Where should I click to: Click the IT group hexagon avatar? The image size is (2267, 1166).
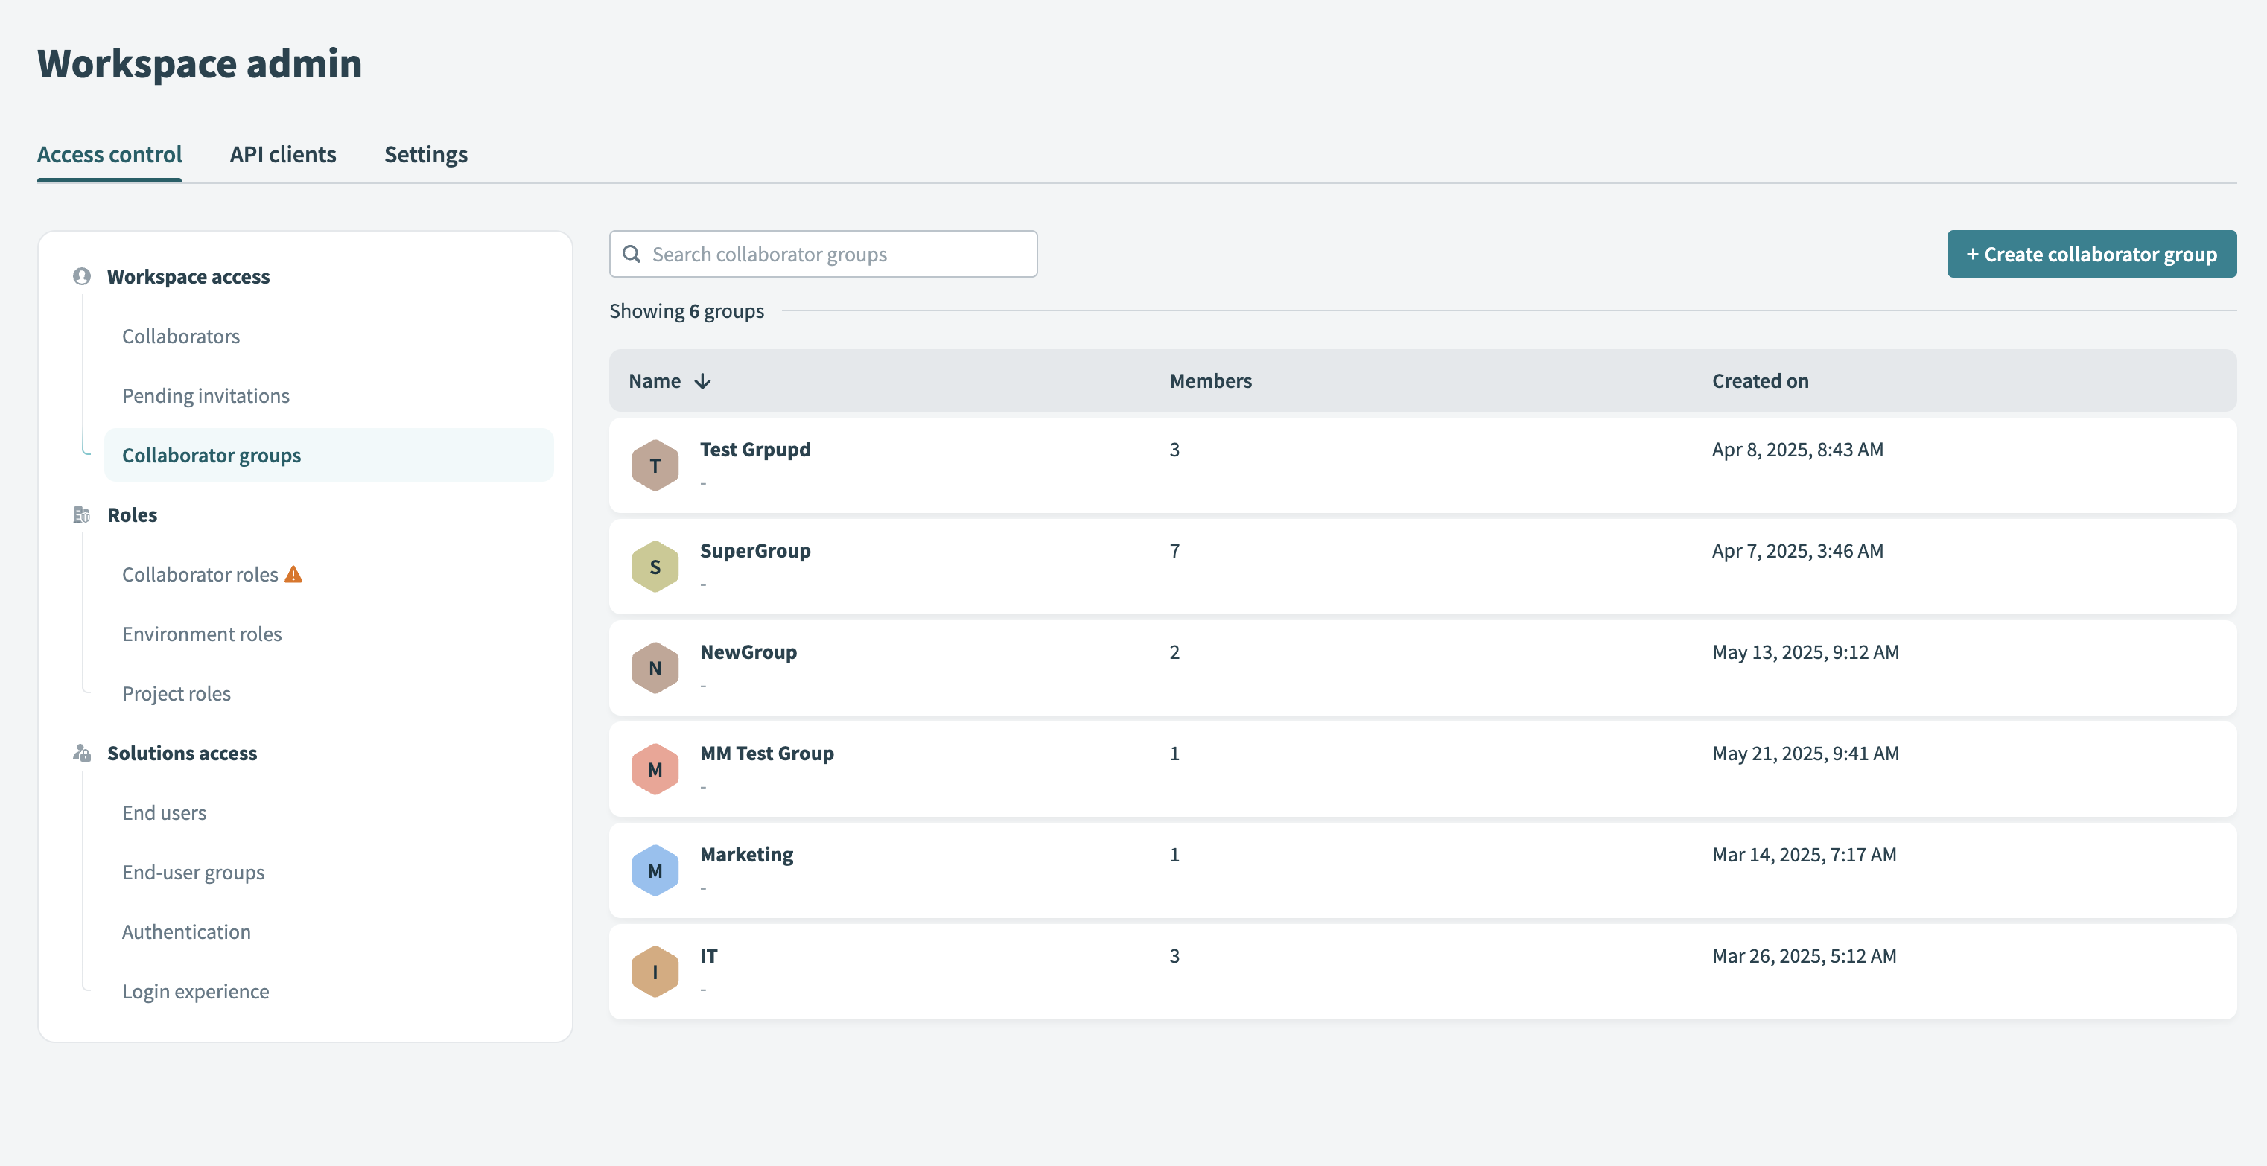[x=655, y=972]
